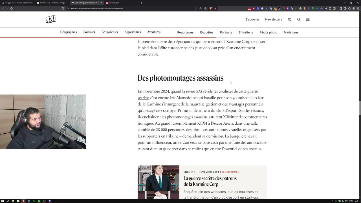Go to Reportages
Viewport: 361px width, 203px height.
(x=185, y=32)
